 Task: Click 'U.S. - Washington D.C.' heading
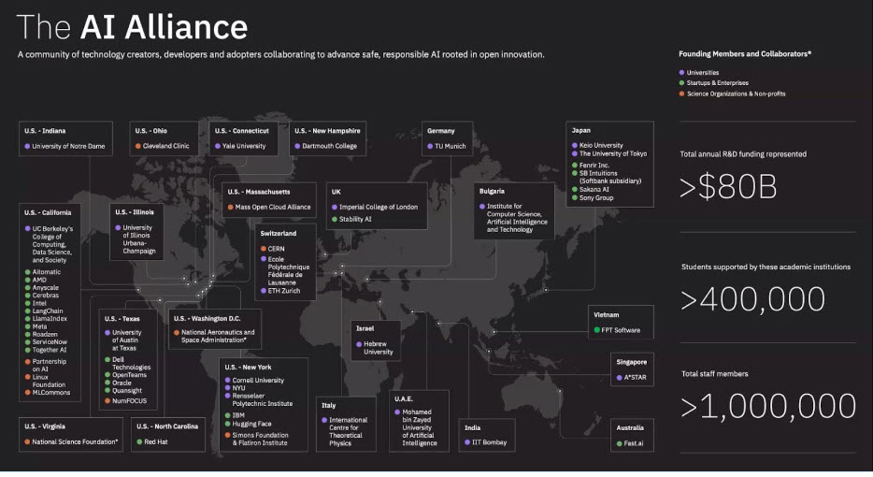pos(208,319)
